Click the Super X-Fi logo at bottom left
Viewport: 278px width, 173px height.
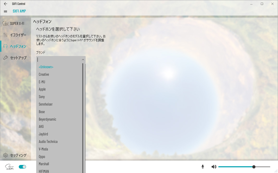pyautogui.click(x=9, y=167)
